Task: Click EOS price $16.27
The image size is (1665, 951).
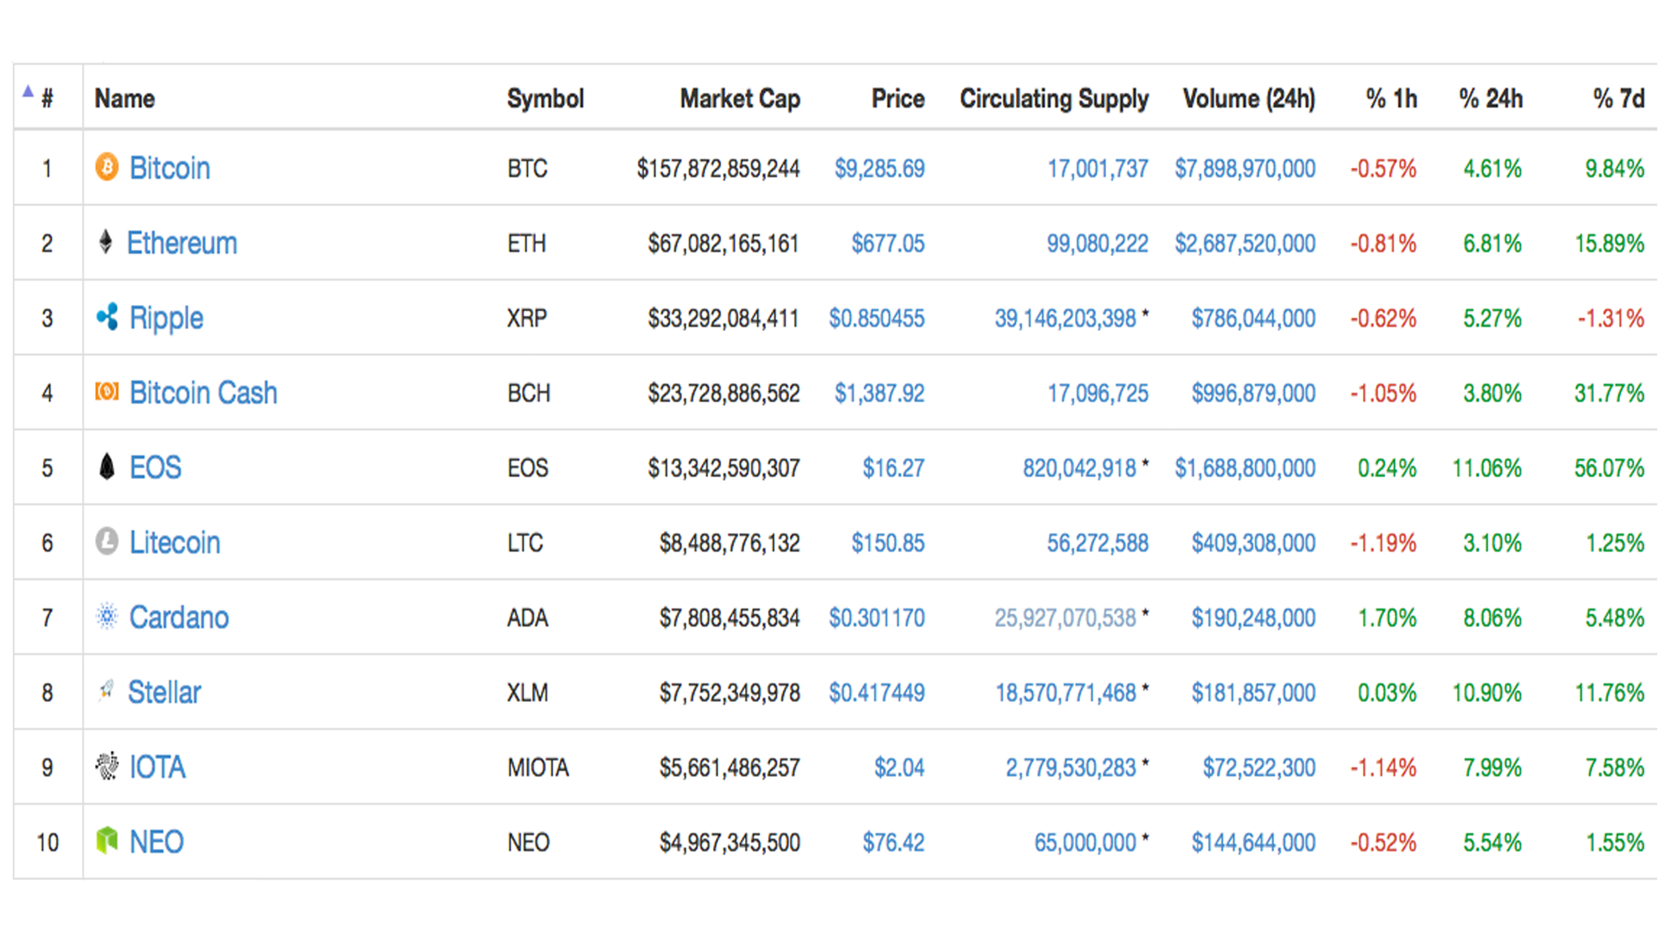Action: point(893,468)
